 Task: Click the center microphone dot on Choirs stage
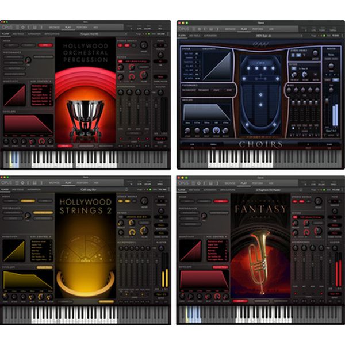(260, 105)
